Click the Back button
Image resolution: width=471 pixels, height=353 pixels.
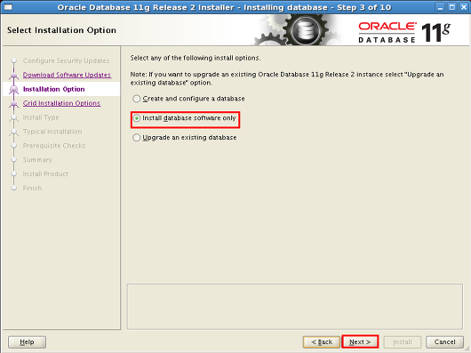point(322,341)
